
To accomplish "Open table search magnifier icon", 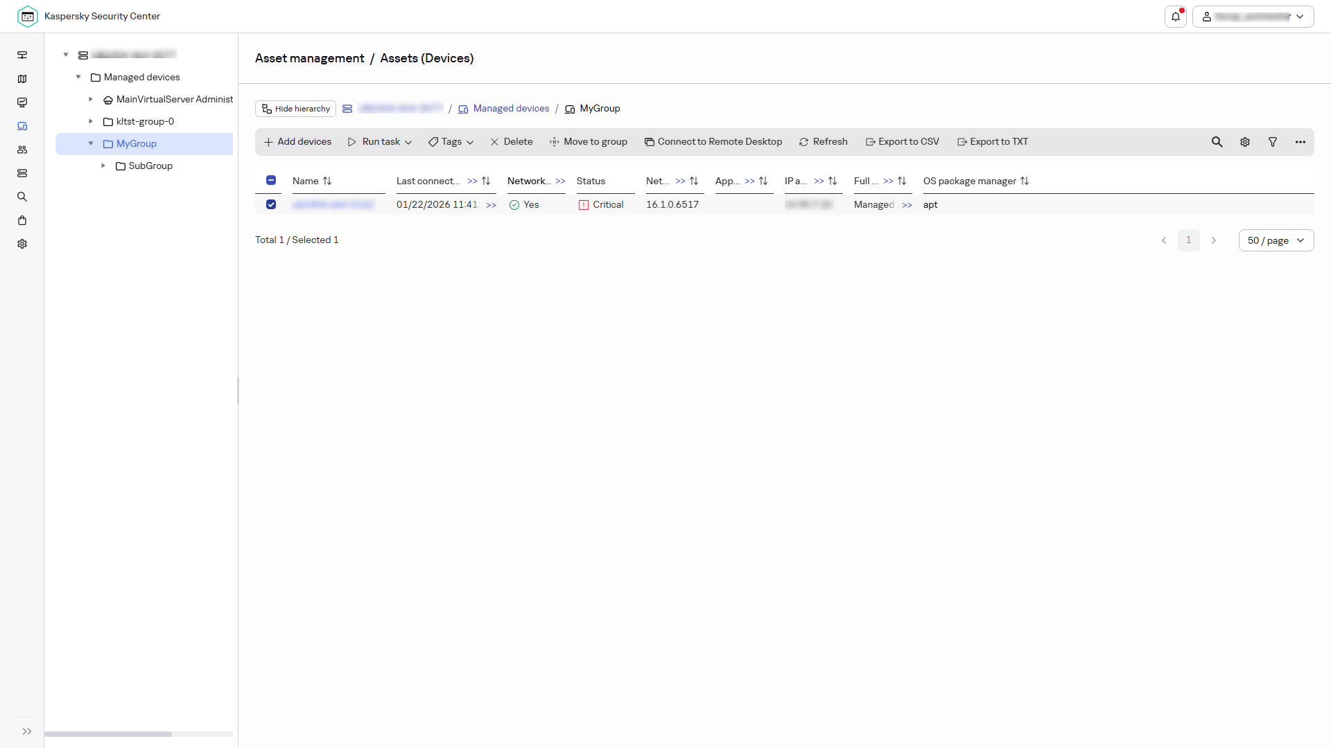I will click(1217, 142).
